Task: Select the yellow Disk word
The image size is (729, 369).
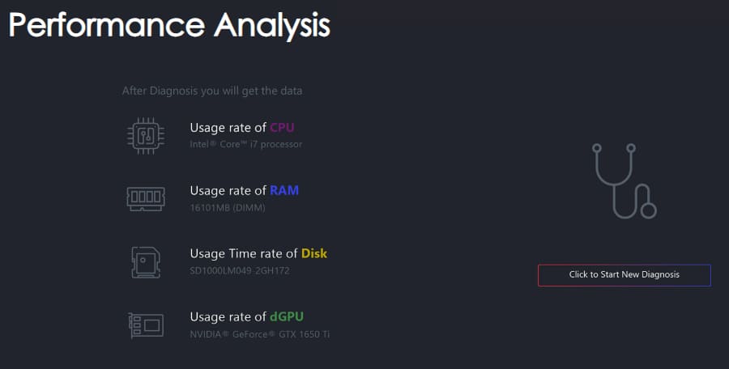Action: tap(314, 253)
